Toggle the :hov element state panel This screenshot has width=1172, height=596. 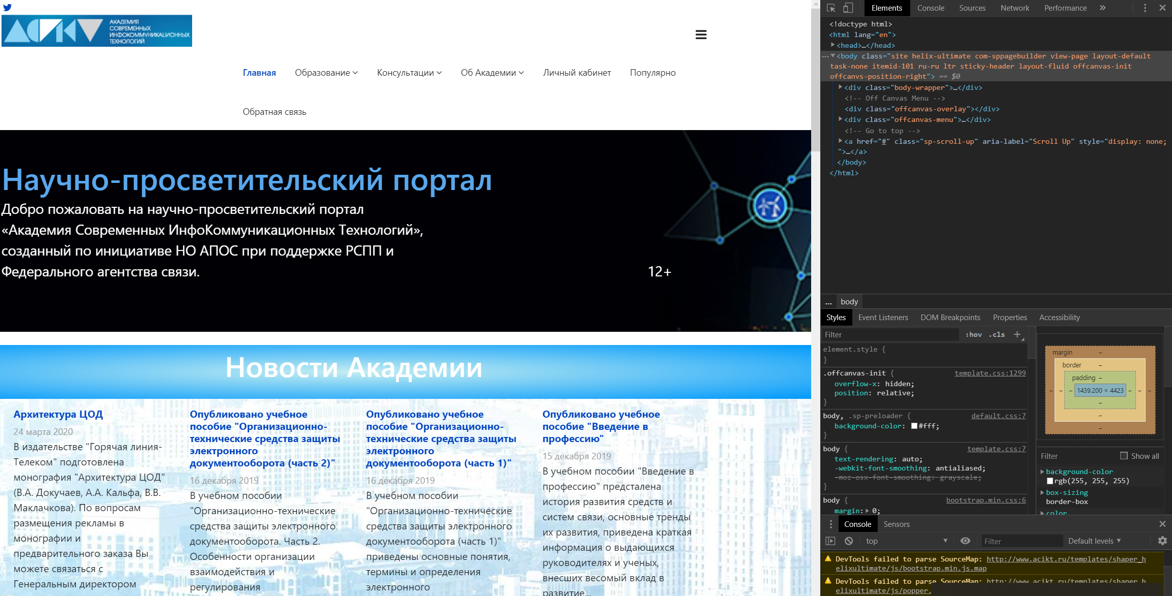pyautogui.click(x=974, y=334)
